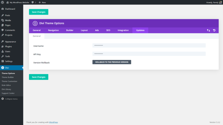Open comments bubble icon in admin bar
The image size is (223, 125).
pyautogui.click(x=33, y=2)
